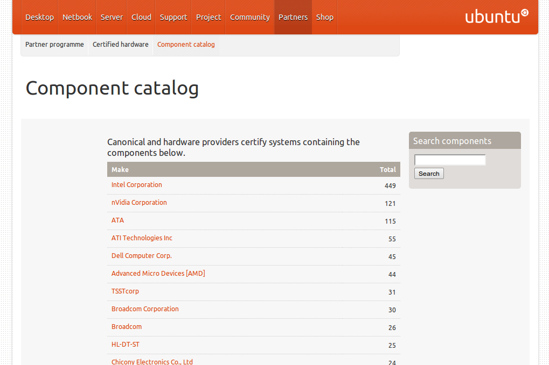Open the Support page
Viewport: 549px width, 365px height.
click(173, 17)
